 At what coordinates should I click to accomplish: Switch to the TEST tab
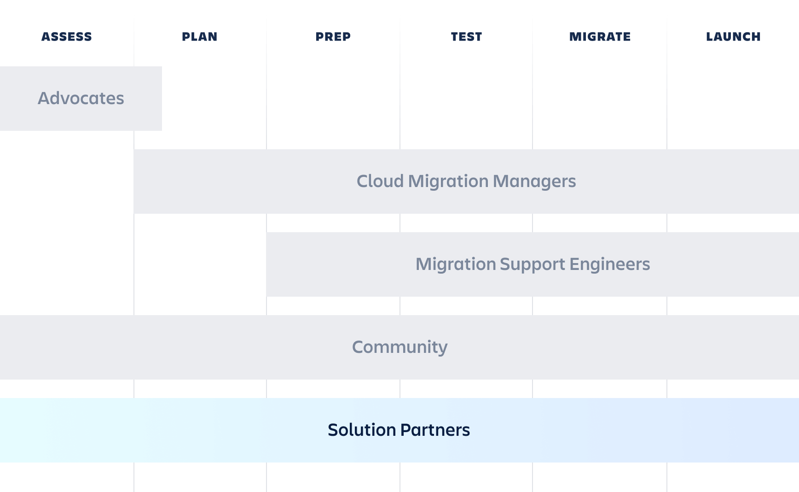point(466,37)
